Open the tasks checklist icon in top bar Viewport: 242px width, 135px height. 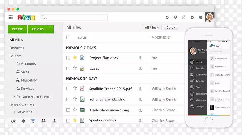(184, 17)
